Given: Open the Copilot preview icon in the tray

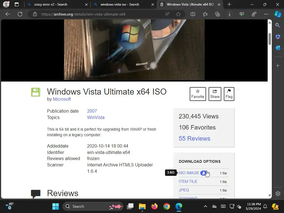Looking at the screenshot, I should pos(275,206).
